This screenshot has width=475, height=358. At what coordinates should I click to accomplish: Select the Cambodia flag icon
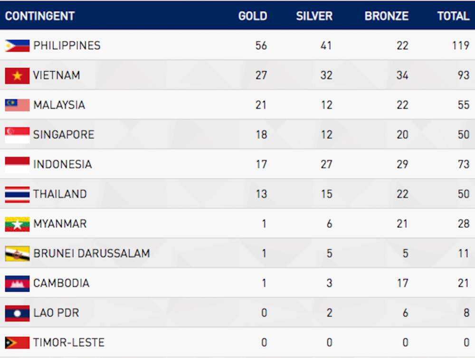tap(17, 283)
